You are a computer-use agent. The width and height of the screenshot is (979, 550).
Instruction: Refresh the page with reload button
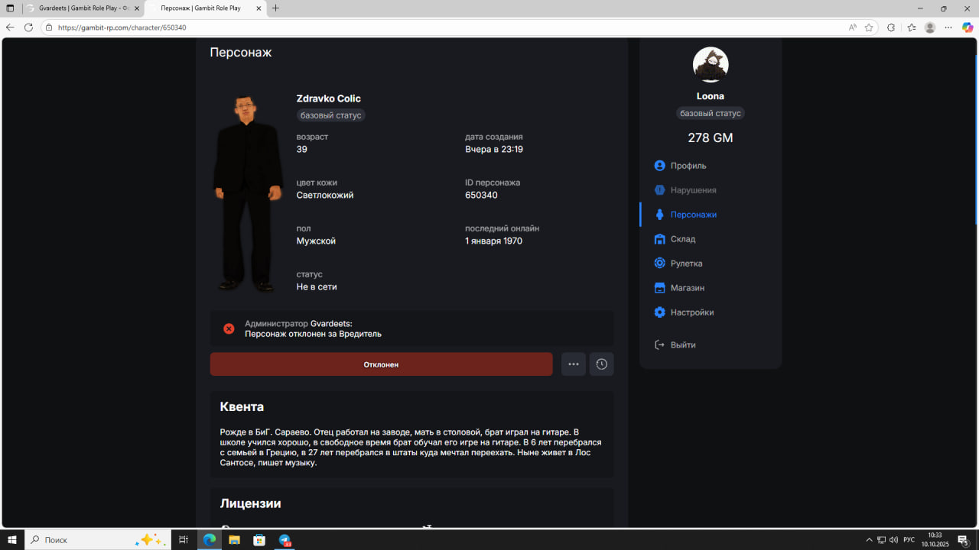click(28, 27)
